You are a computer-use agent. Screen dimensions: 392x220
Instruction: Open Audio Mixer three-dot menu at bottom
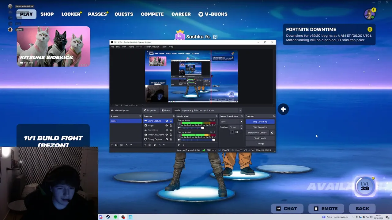[x=184, y=145]
